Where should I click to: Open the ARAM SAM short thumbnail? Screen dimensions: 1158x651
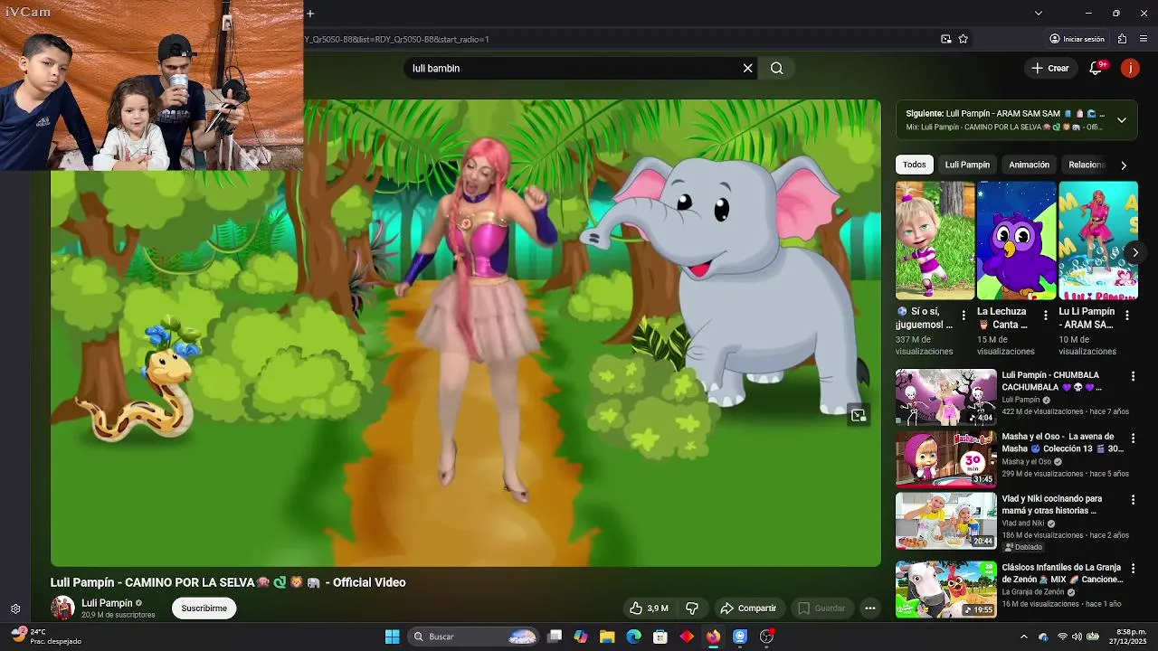point(1098,240)
